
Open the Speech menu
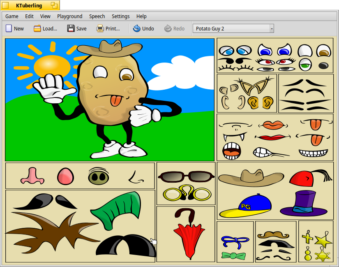tap(97, 16)
